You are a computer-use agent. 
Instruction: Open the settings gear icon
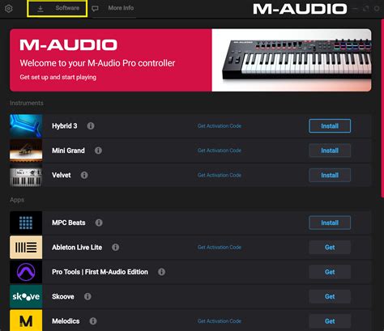coord(9,9)
